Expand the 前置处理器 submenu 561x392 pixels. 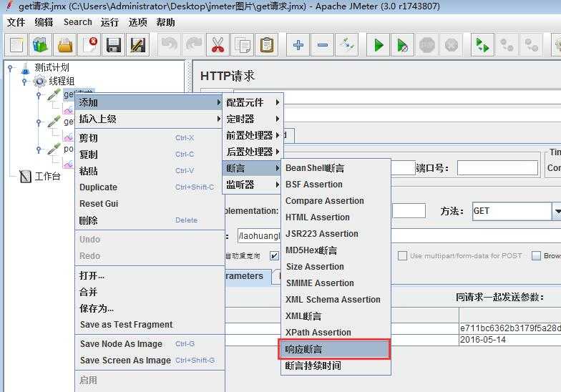(x=253, y=135)
